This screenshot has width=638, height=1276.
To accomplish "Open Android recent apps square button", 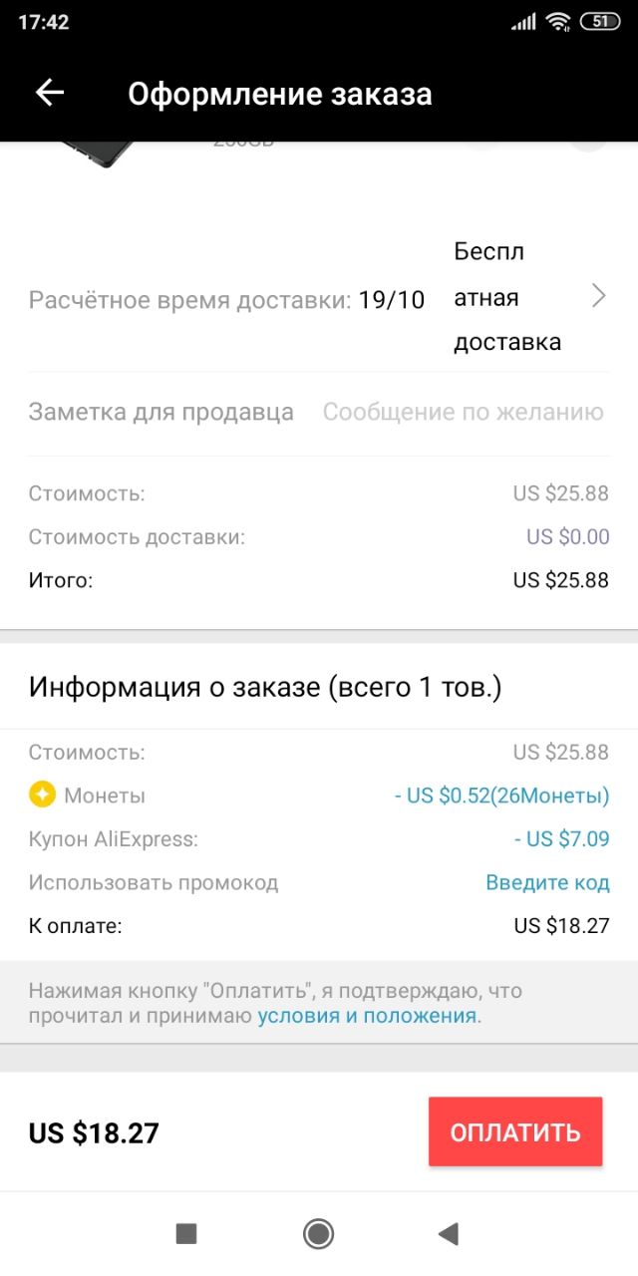I will point(186,1234).
